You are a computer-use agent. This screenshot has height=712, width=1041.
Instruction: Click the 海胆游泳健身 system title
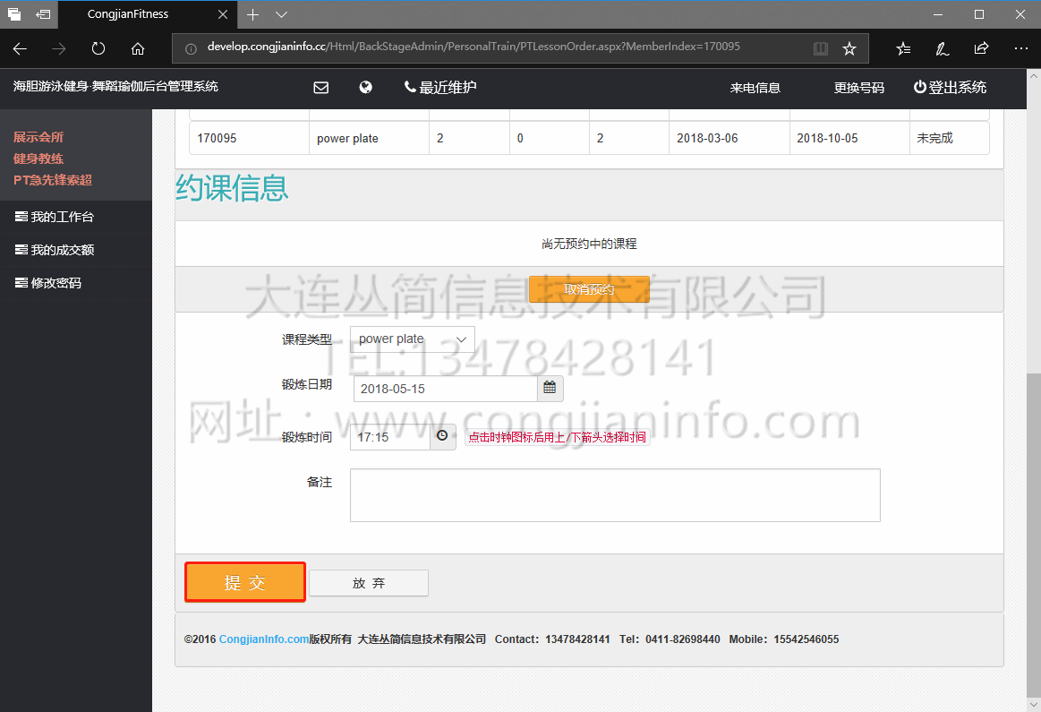115,86
